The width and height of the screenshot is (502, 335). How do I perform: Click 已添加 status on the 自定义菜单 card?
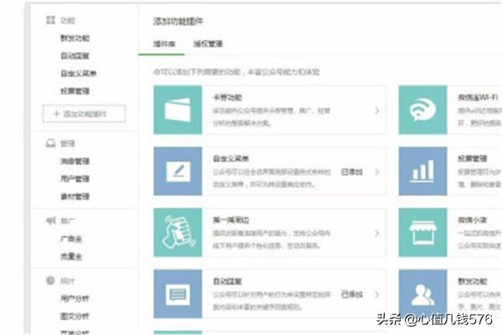pyautogui.click(x=352, y=172)
